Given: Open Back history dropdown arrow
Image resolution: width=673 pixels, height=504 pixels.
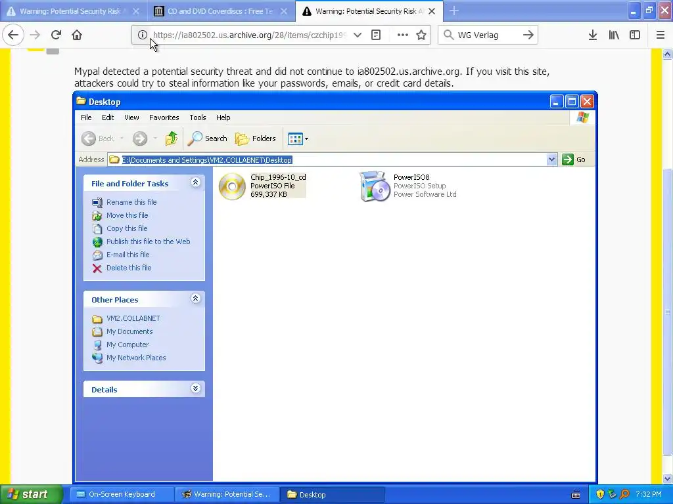Looking at the screenshot, I should (122, 138).
